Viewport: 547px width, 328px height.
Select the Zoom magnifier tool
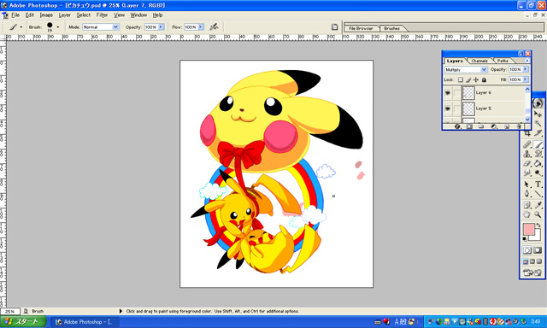[x=538, y=214]
